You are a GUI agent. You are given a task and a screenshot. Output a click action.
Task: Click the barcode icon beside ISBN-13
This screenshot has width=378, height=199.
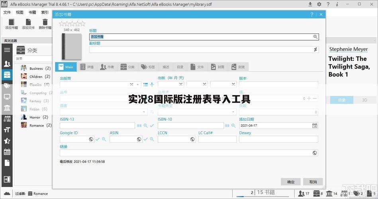tap(139, 125)
